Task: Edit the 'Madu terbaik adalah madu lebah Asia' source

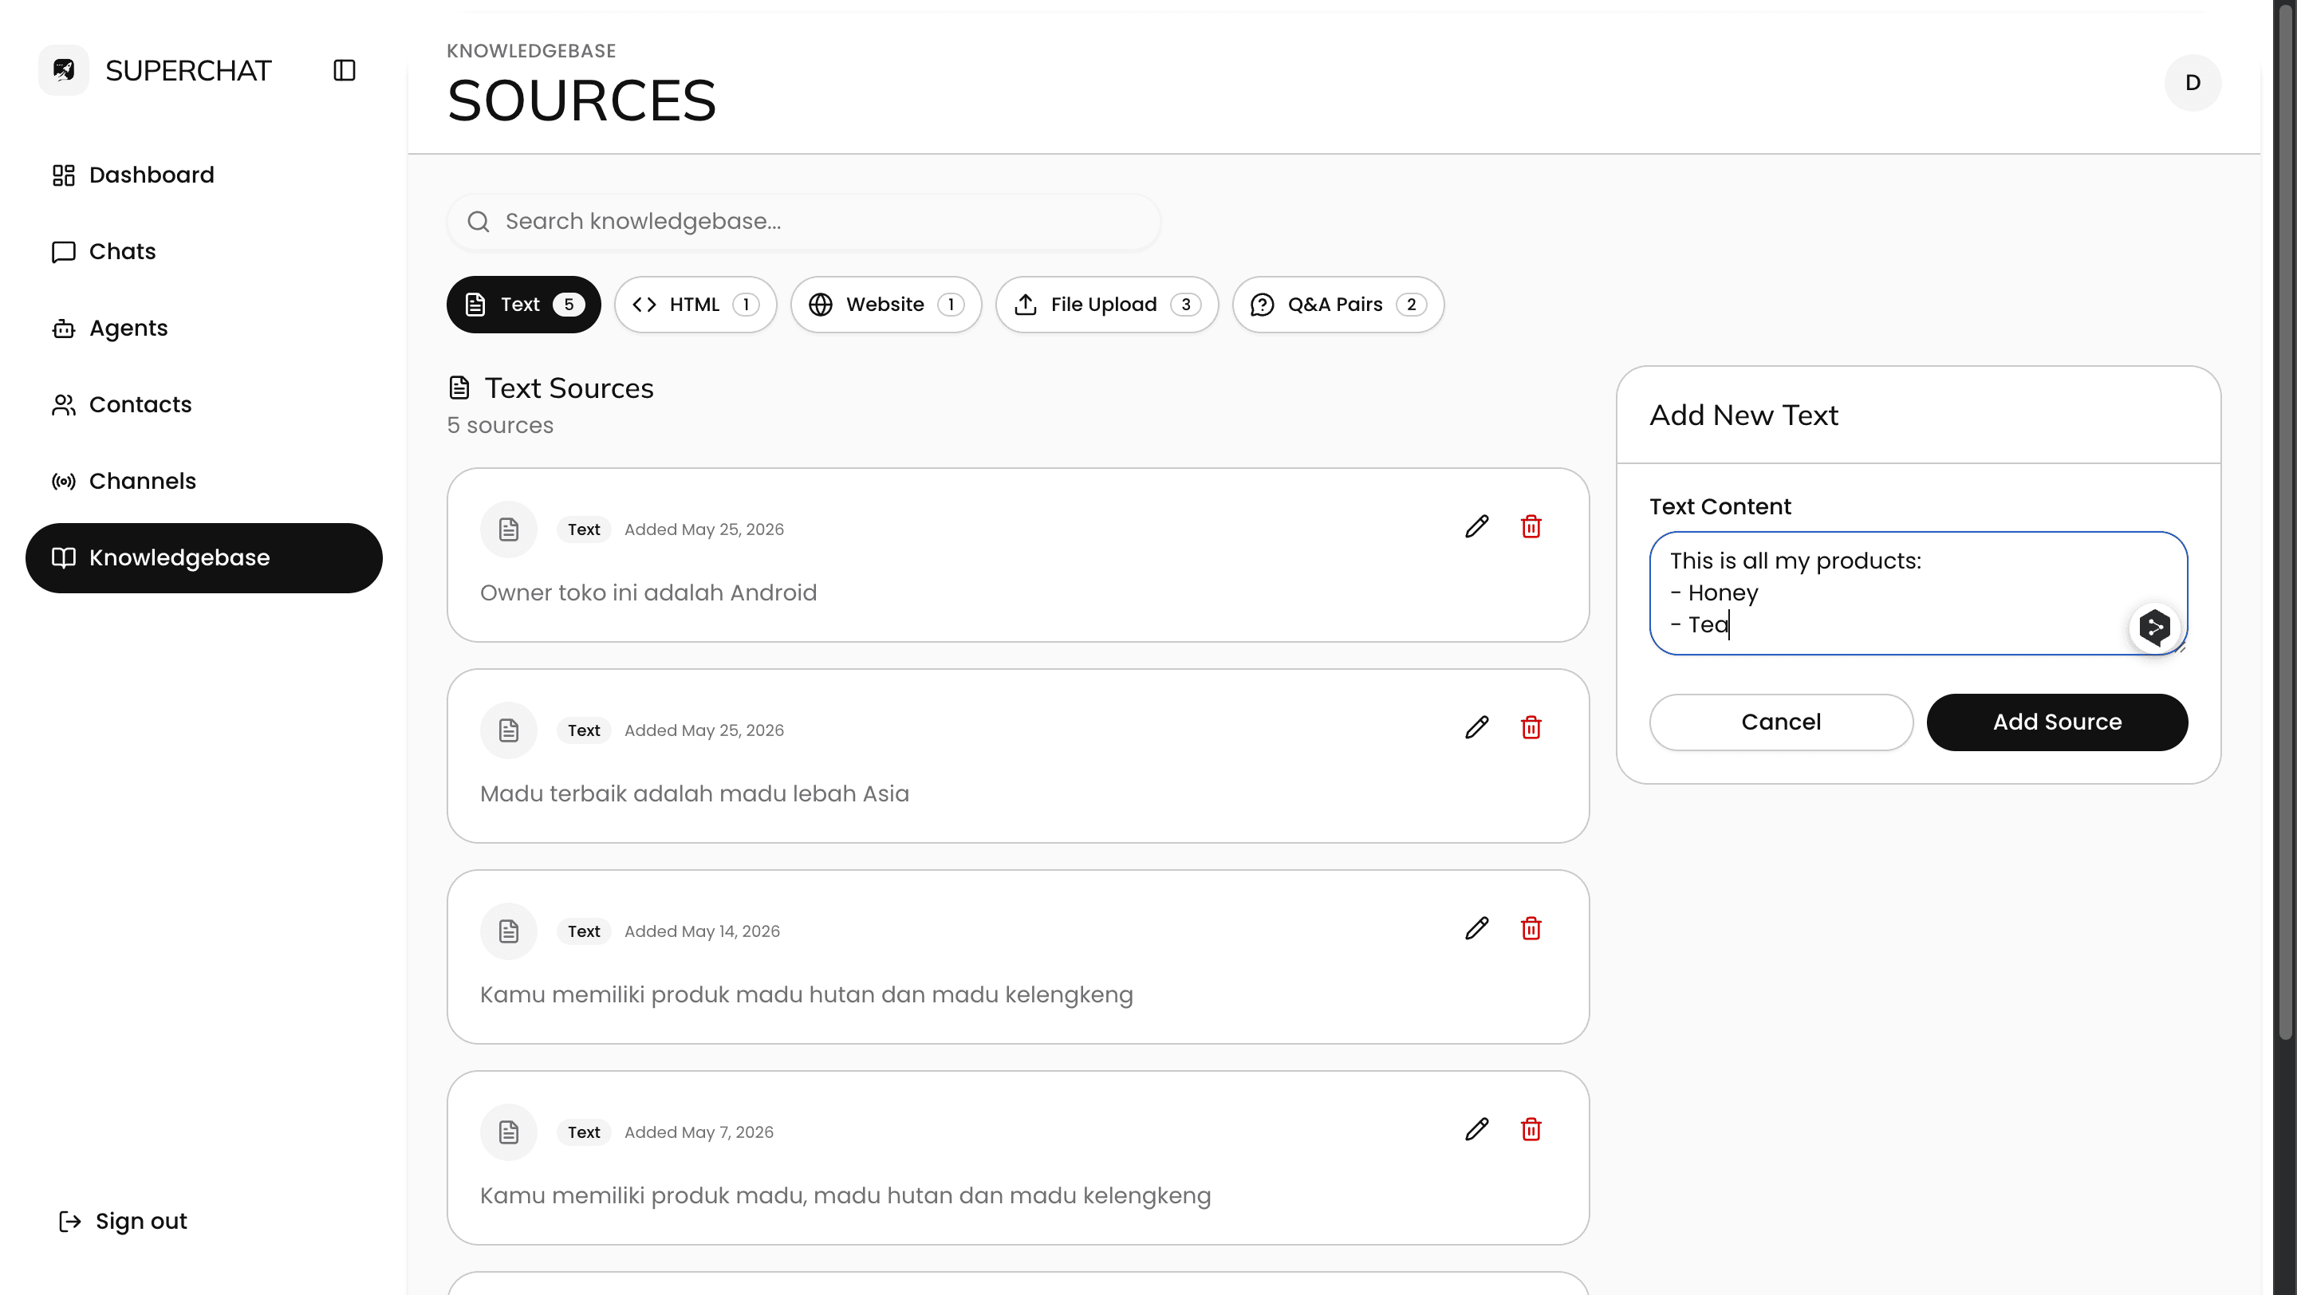Action: coord(1476,728)
